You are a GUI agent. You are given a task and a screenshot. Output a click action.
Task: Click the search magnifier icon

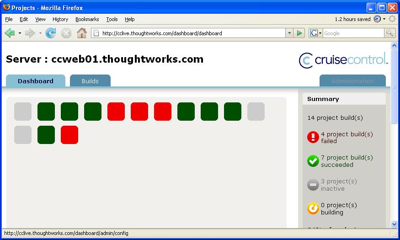pos(389,33)
